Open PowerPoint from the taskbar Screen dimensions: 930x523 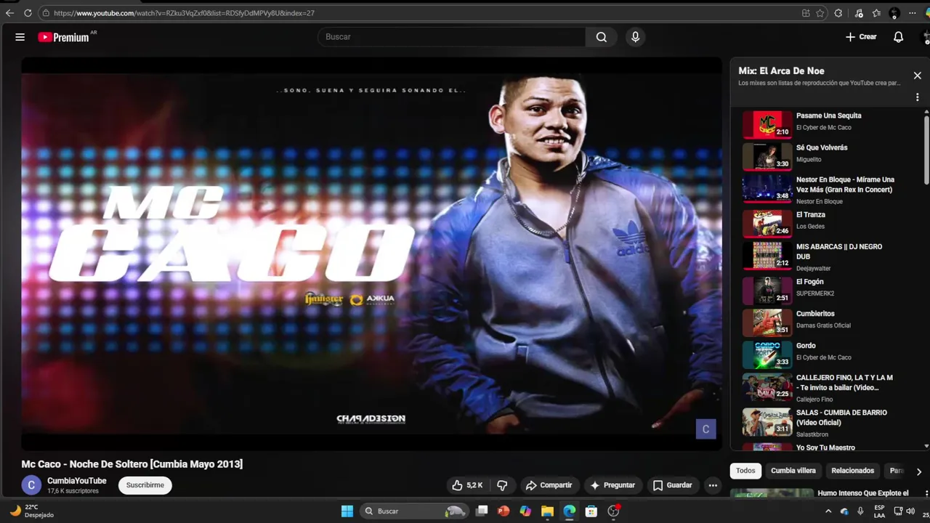504,511
